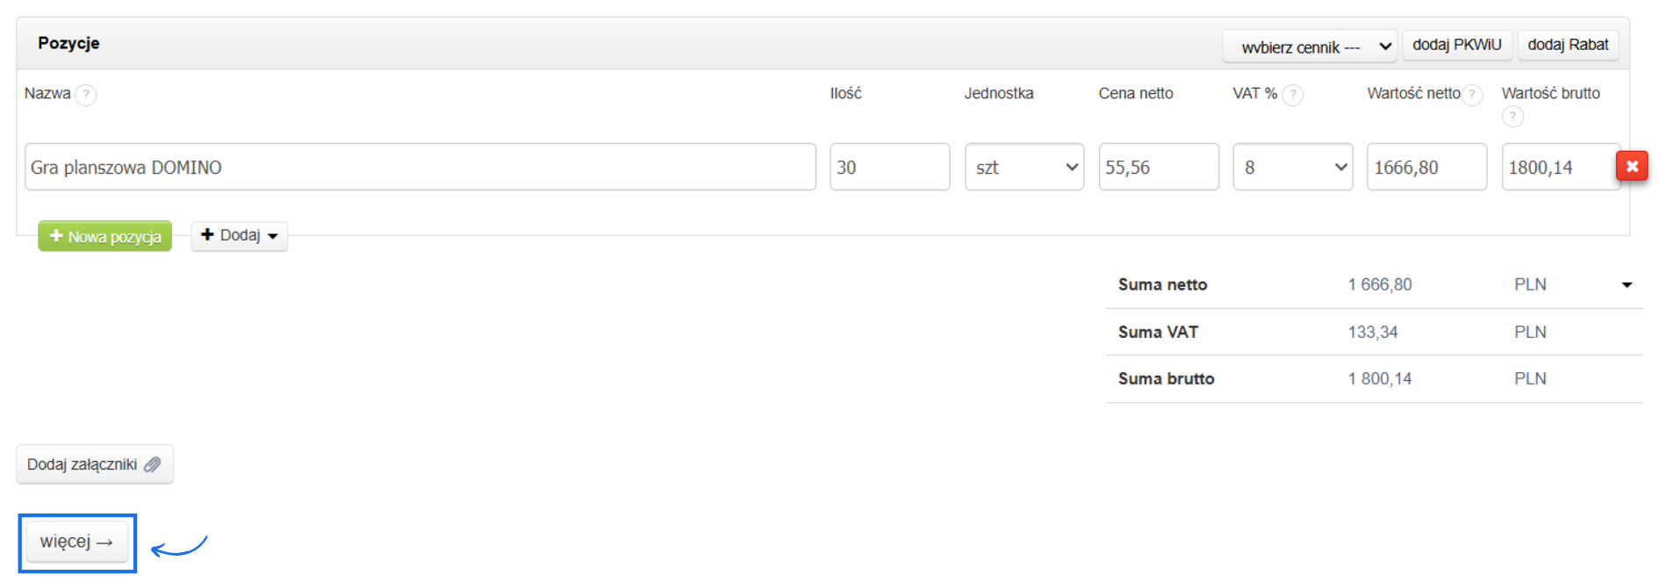
Task: Expand the Dodaj dropdown button
Action: point(239,235)
